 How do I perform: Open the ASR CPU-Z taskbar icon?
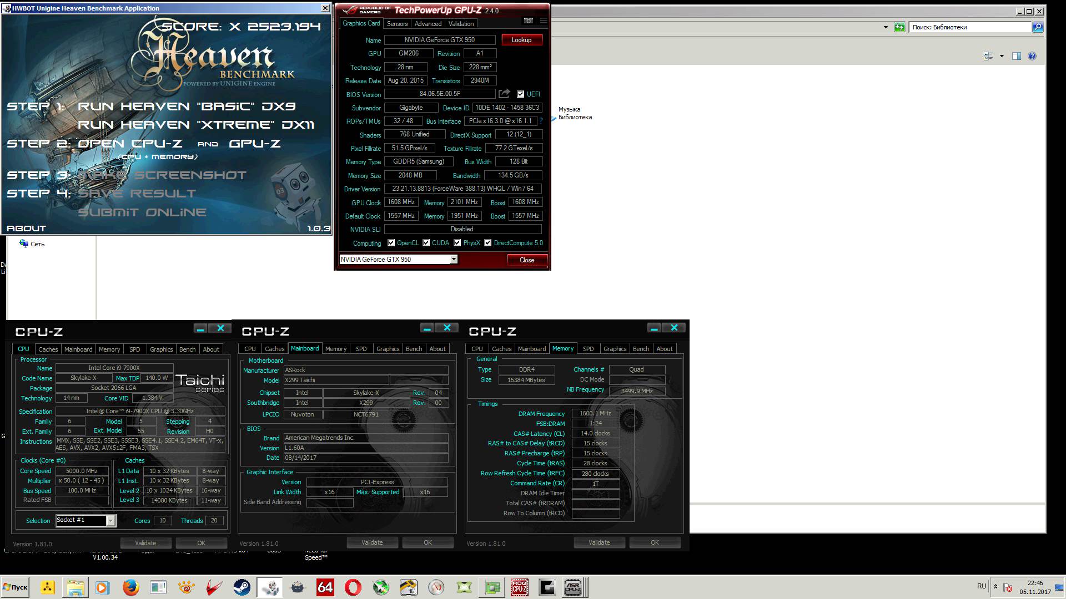[573, 587]
